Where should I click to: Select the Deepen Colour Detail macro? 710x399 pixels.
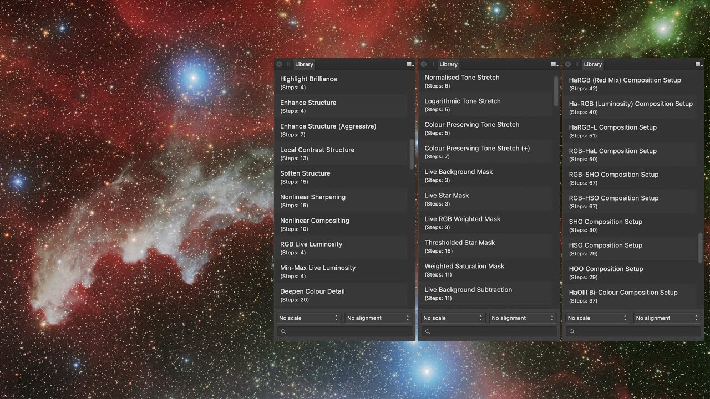point(341,295)
